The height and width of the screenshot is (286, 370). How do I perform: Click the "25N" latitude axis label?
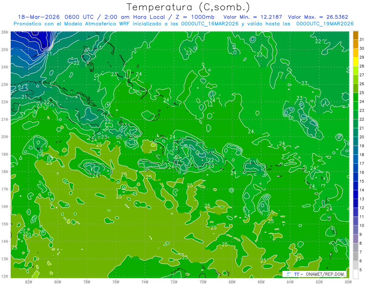pos(5,49)
